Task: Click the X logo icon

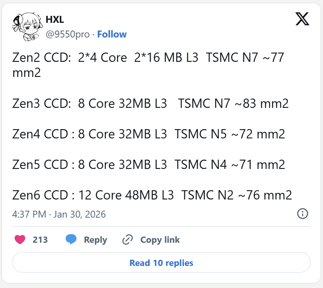Action: click(302, 19)
